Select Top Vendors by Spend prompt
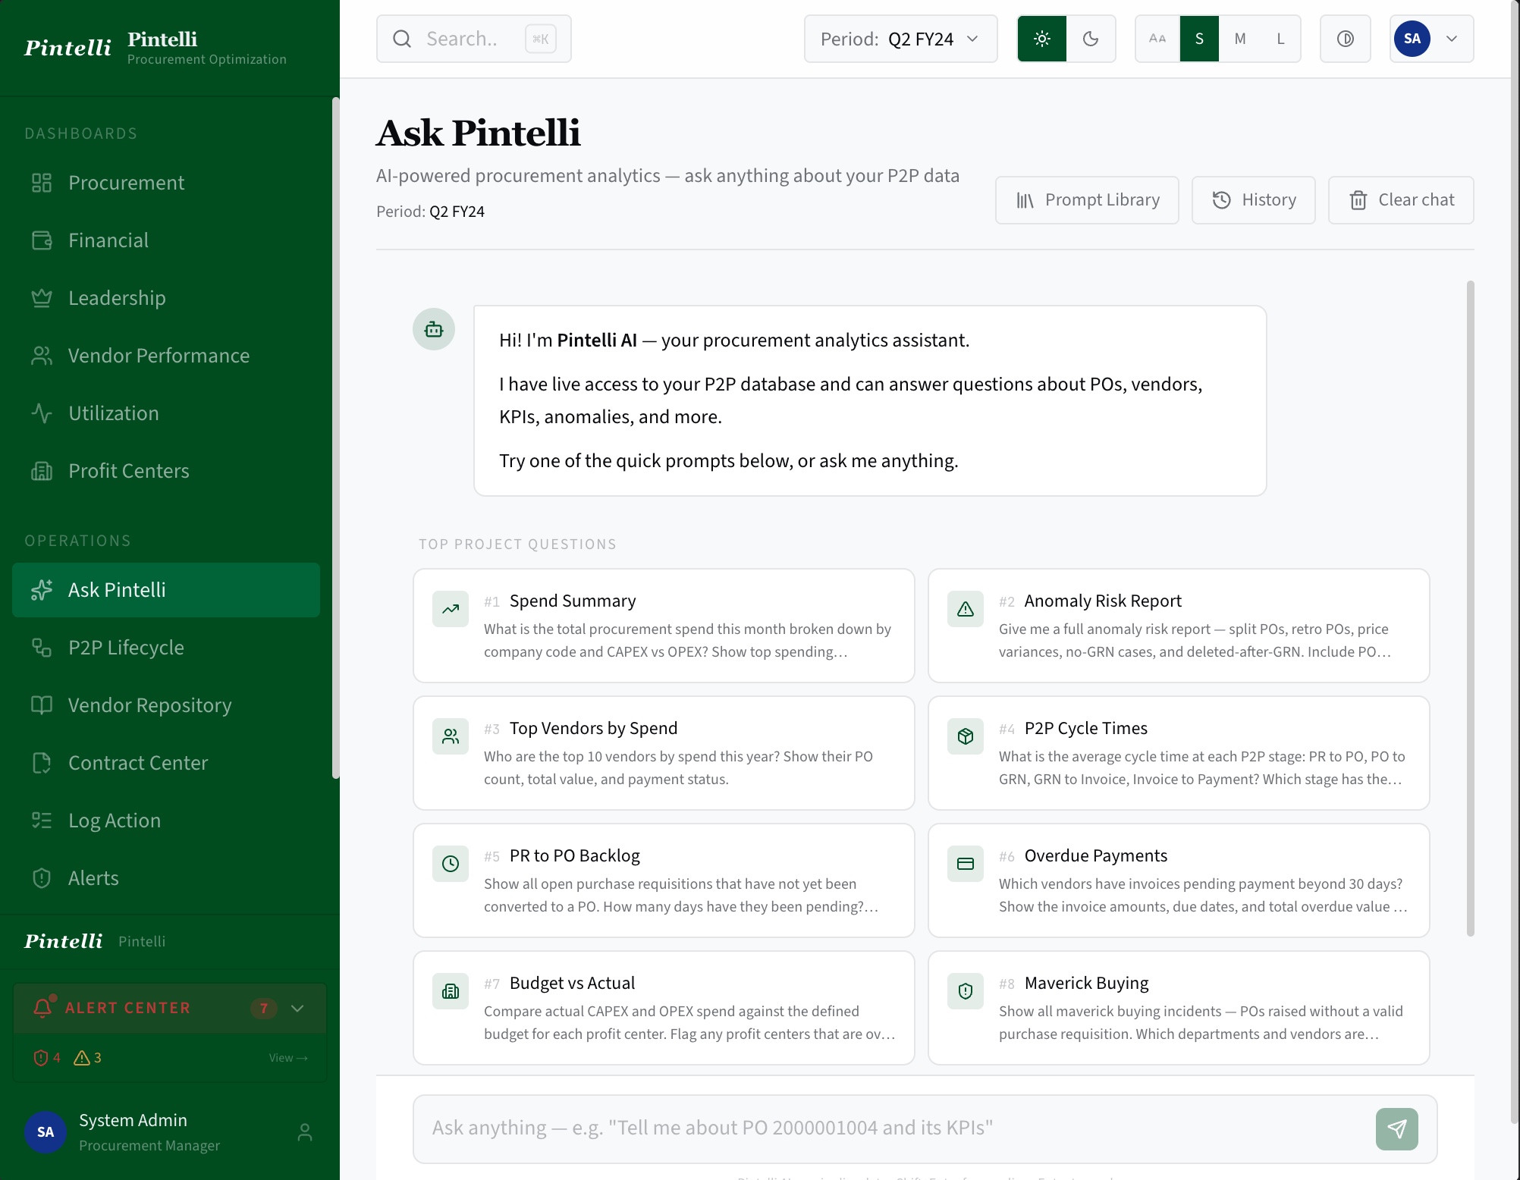1520x1180 pixels. coord(664,753)
